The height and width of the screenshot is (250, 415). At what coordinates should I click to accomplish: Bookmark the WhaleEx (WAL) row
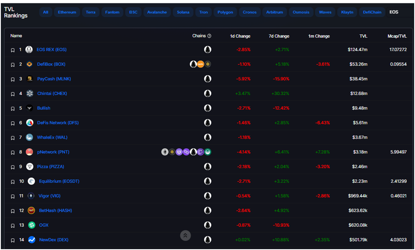[x=12, y=138]
